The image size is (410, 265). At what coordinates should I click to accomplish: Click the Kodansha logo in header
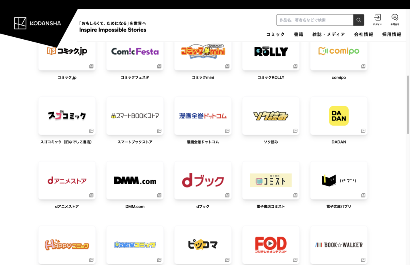coord(37,23)
